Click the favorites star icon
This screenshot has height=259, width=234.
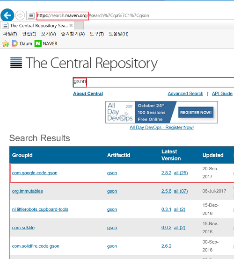tap(6, 43)
